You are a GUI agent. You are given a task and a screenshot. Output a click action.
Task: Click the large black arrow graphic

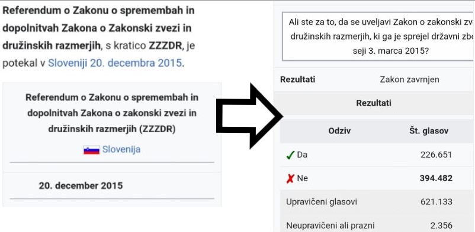(x=249, y=116)
